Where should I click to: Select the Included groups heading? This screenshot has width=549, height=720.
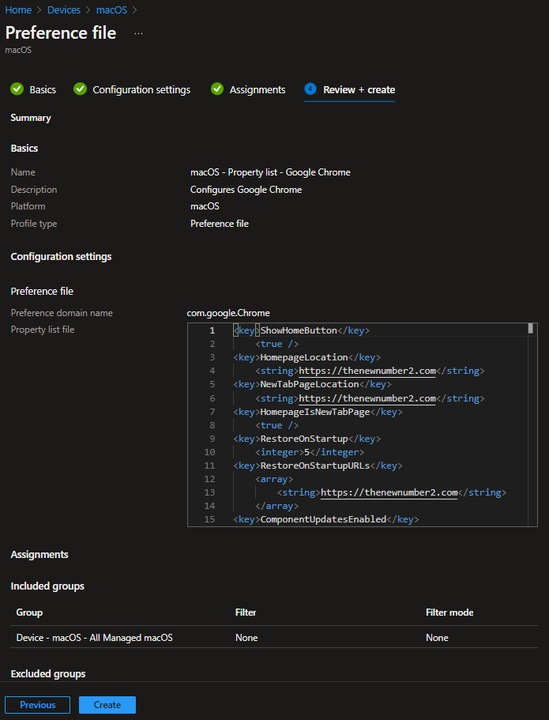47,586
